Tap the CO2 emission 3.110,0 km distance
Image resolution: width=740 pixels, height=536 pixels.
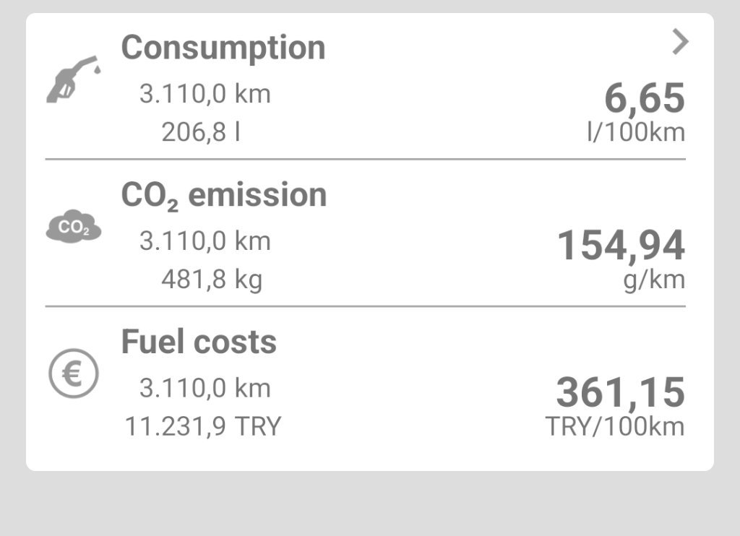[205, 241]
